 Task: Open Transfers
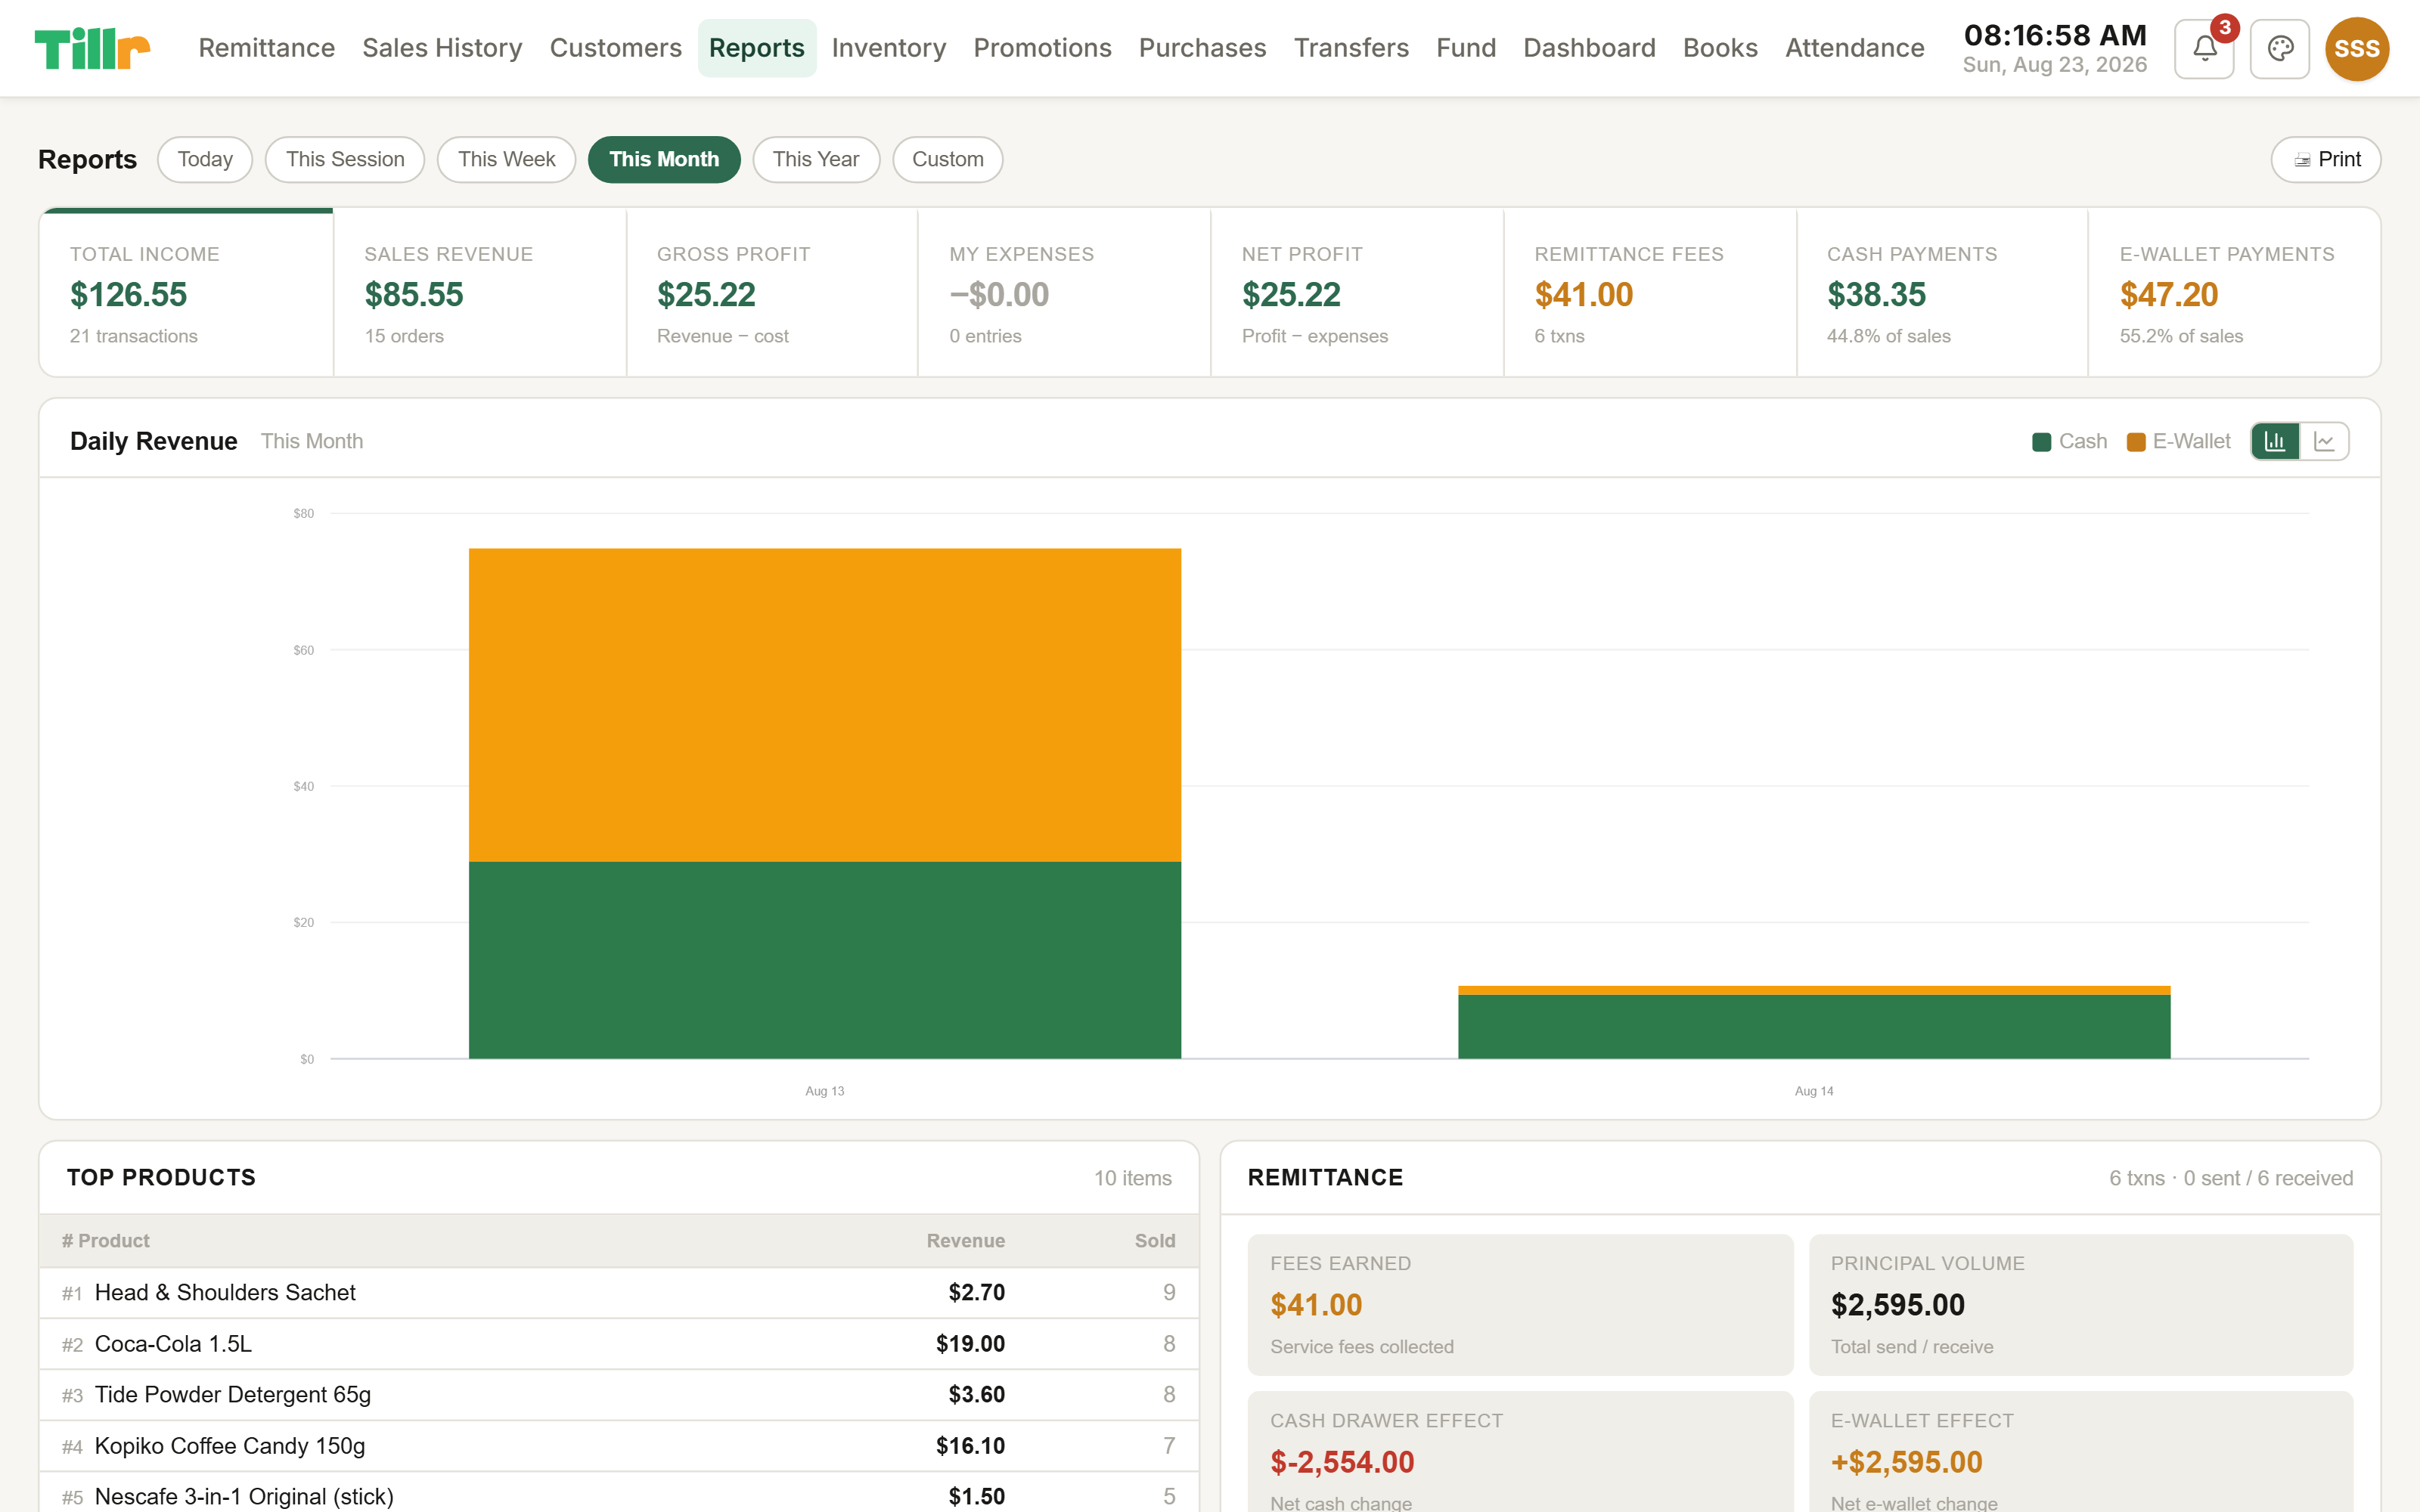(x=1351, y=48)
